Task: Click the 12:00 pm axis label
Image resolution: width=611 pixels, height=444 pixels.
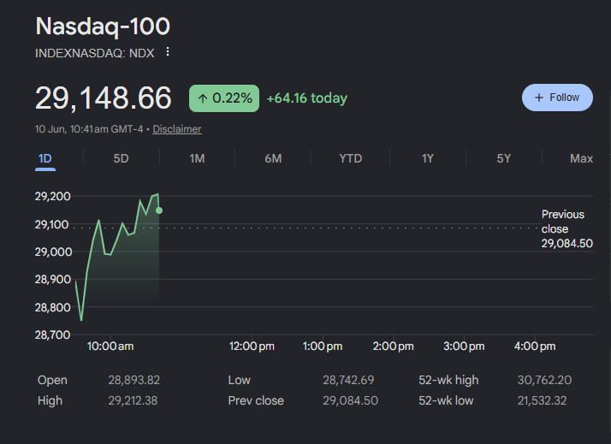Action: coord(252,346)
